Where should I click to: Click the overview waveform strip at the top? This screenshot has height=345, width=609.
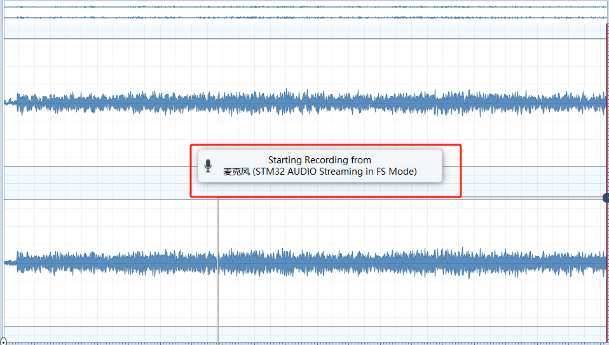(x=305, y=12)
